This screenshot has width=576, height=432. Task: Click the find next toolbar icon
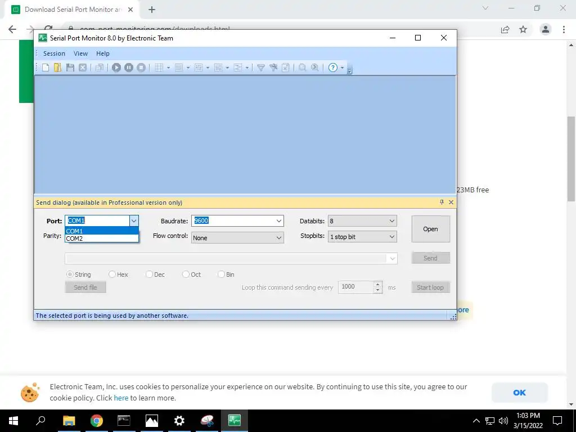(x=315, y=67)
